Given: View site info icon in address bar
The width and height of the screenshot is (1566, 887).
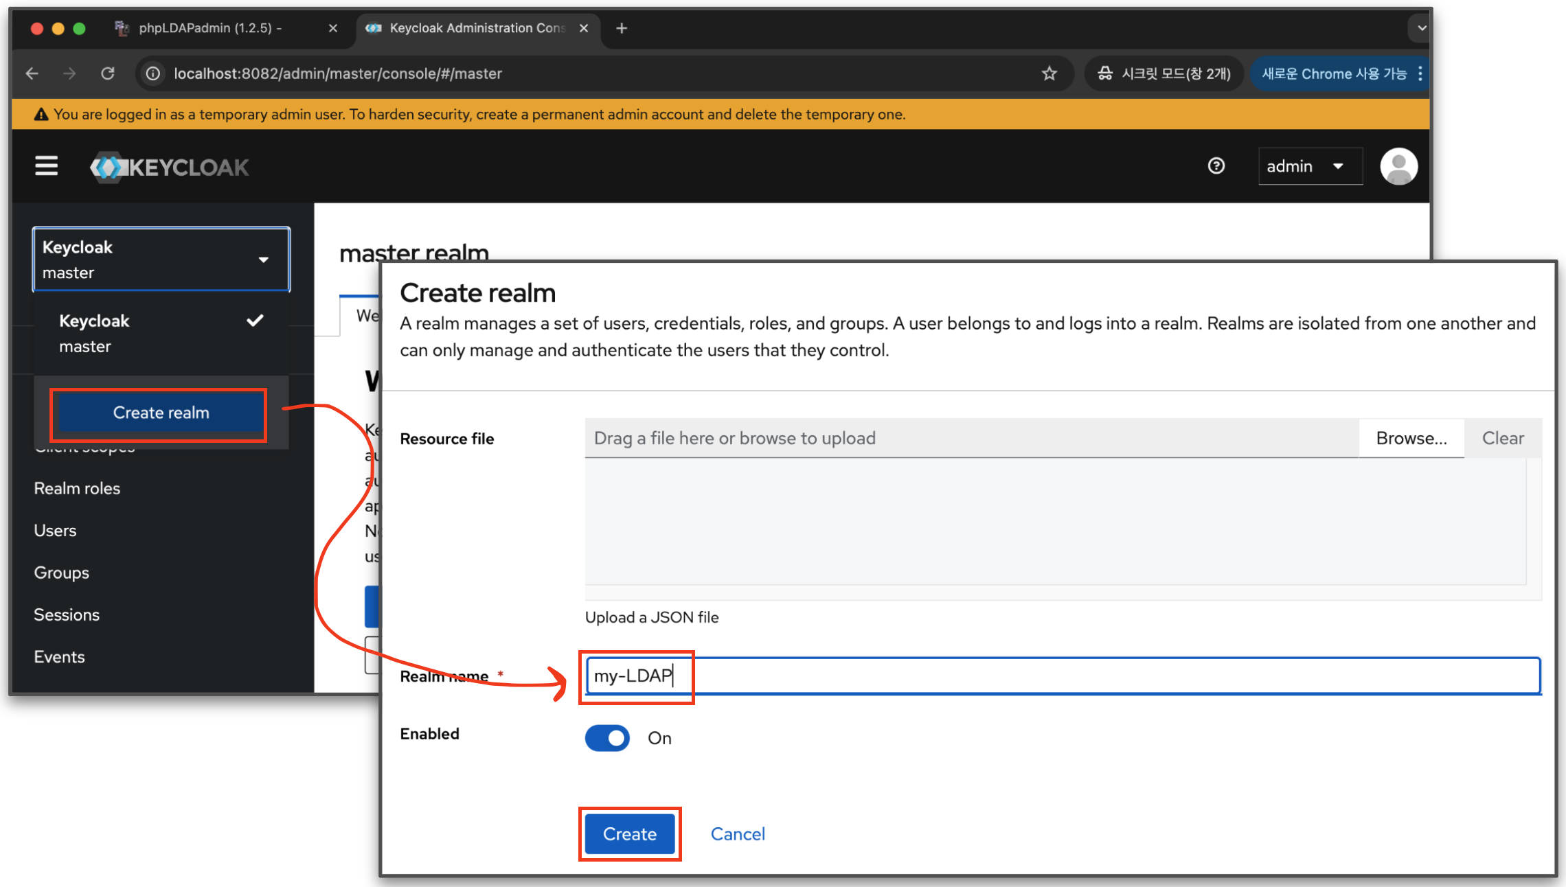Looking at the screenshot, I should pyautogui.click(x=153, y=73).
